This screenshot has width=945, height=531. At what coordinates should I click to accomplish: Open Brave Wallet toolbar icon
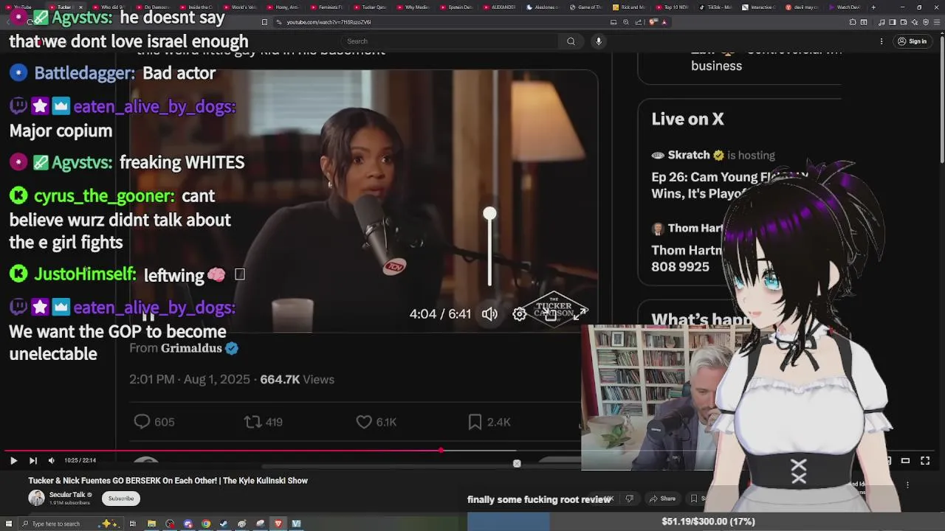click(x=903, y=22)
